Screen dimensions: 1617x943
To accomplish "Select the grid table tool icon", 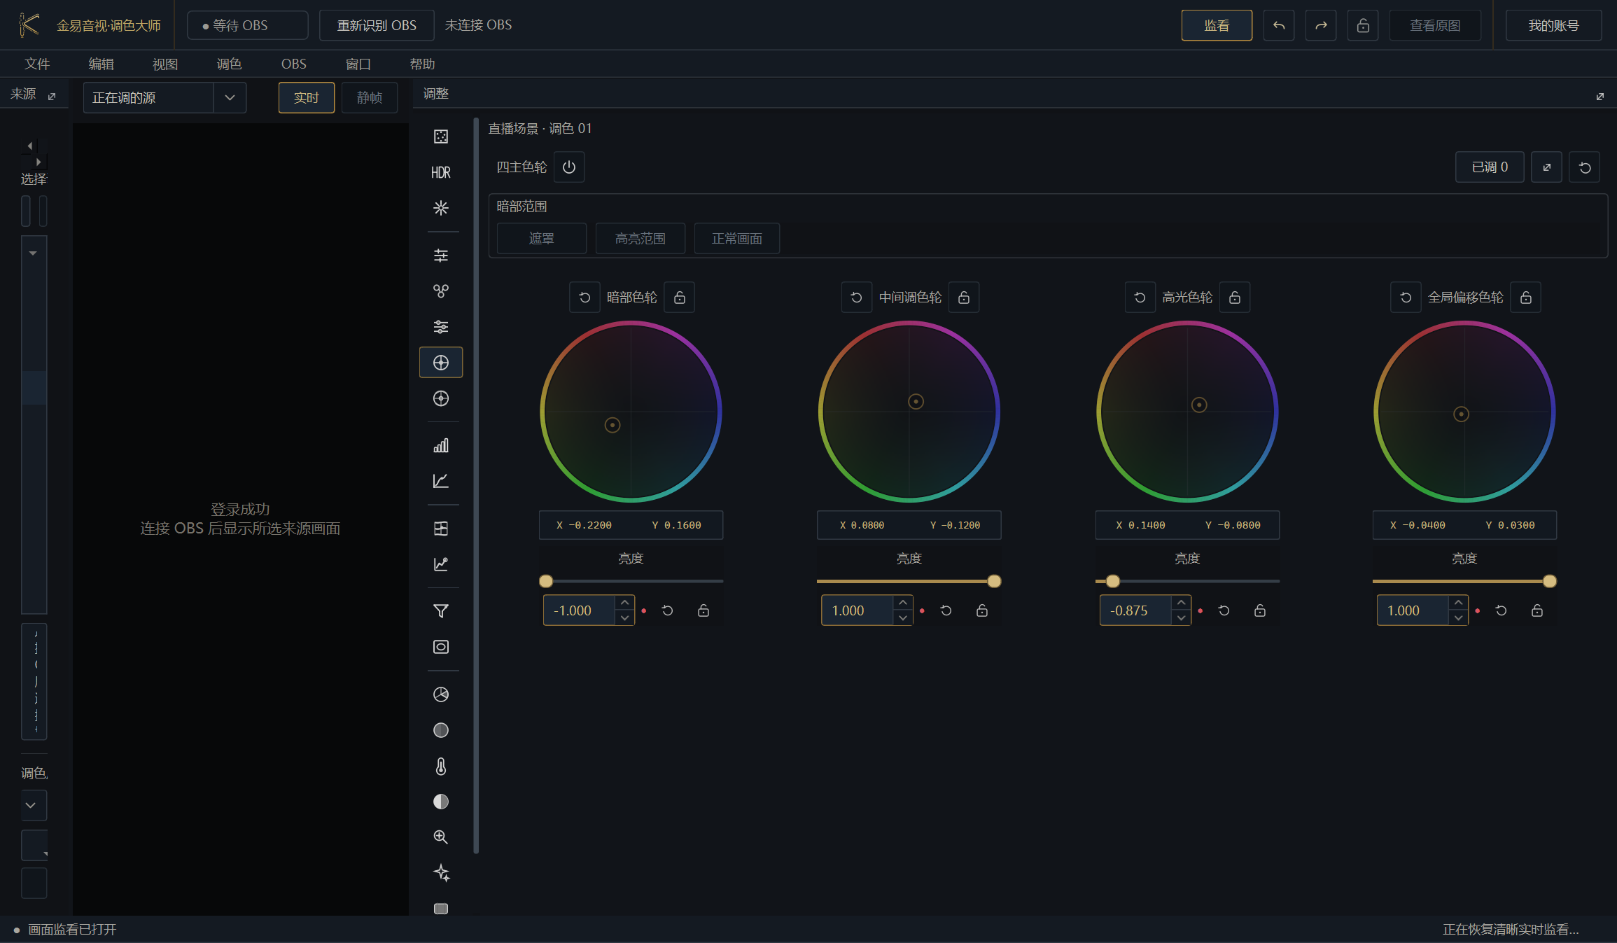I will 441,529.
